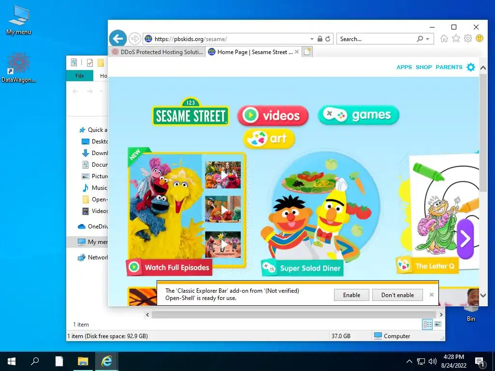The height and width of the screenshot is (371, 495).
Task: Select Music in Explorer navigation pane
Action: pyautogui.click(x=95, y=188)
